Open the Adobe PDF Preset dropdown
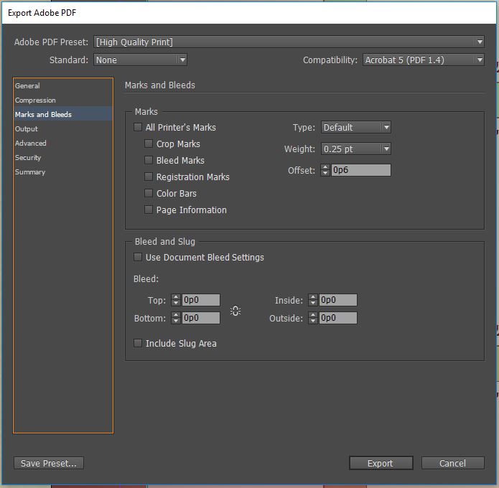 point(289,42)
